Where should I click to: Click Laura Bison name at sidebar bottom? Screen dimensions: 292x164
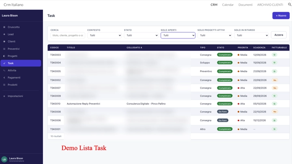pyautogui.click(x=16, y=158)
